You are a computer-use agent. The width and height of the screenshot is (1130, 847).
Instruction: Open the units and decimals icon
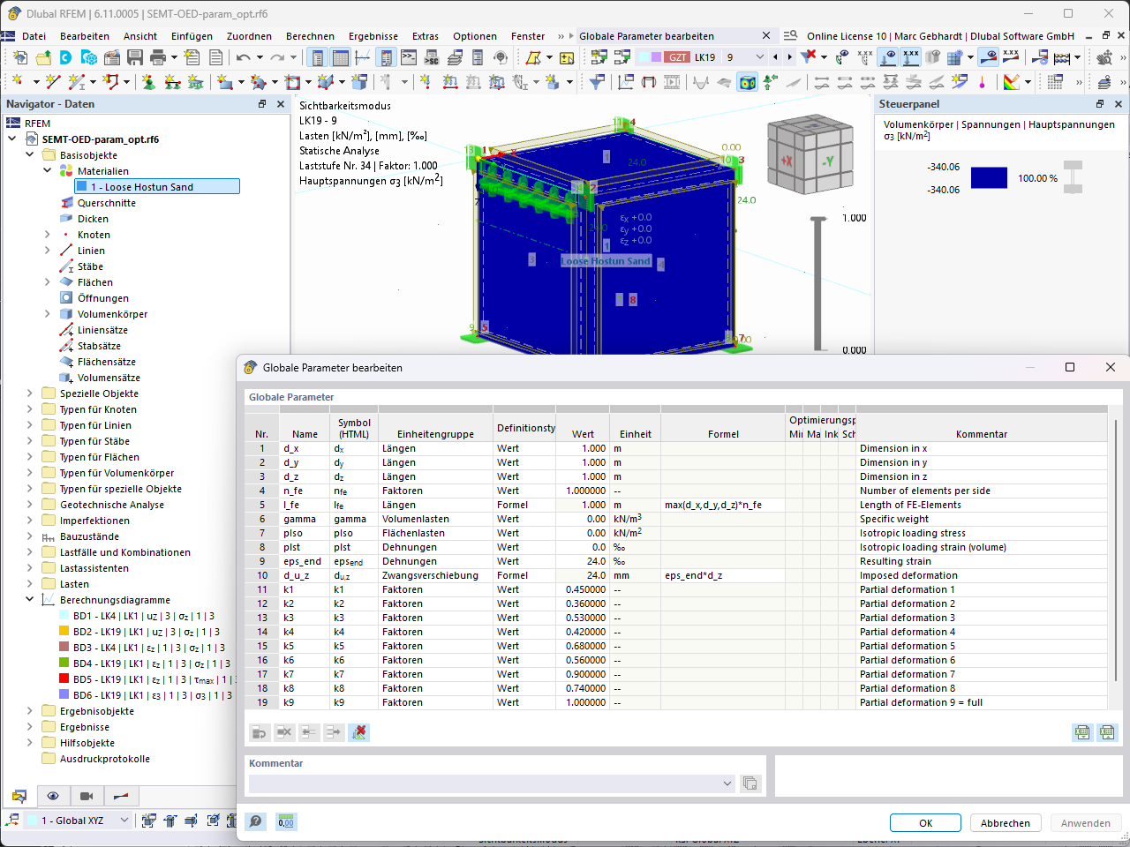pyautogui.click(x=286, y=822)
